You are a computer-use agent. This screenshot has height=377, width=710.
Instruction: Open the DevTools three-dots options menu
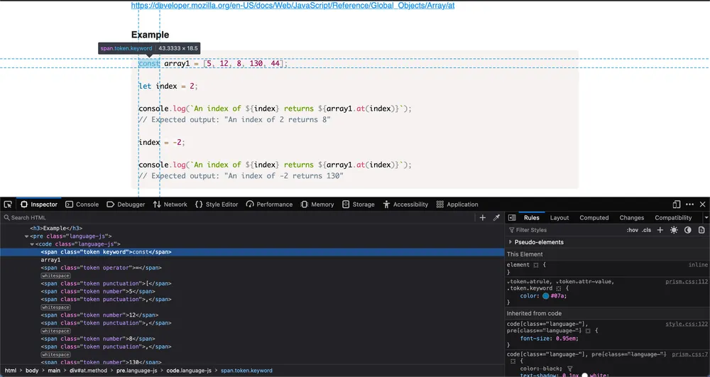[689, 204]
